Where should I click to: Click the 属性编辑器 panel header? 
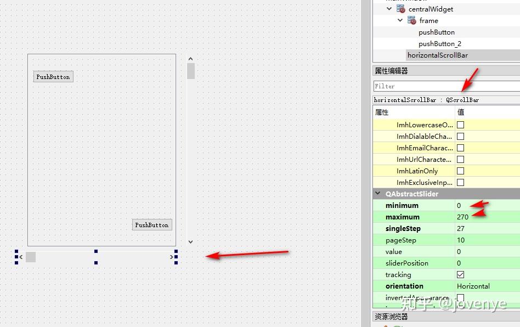tap(389, 70)
